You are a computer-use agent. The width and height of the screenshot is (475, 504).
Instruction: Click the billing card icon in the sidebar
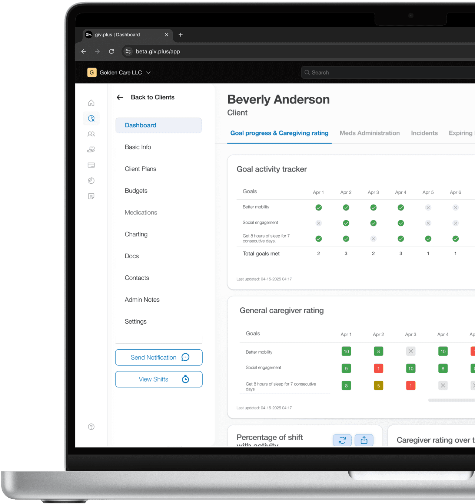coord(91,165)
